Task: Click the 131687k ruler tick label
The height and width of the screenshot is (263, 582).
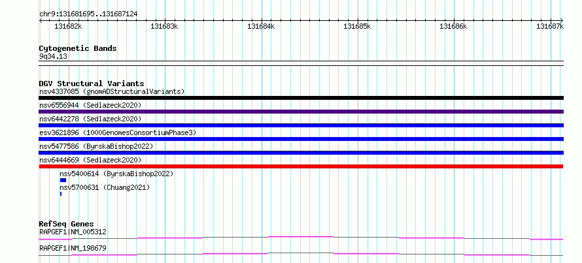Action: click(550, 26)
